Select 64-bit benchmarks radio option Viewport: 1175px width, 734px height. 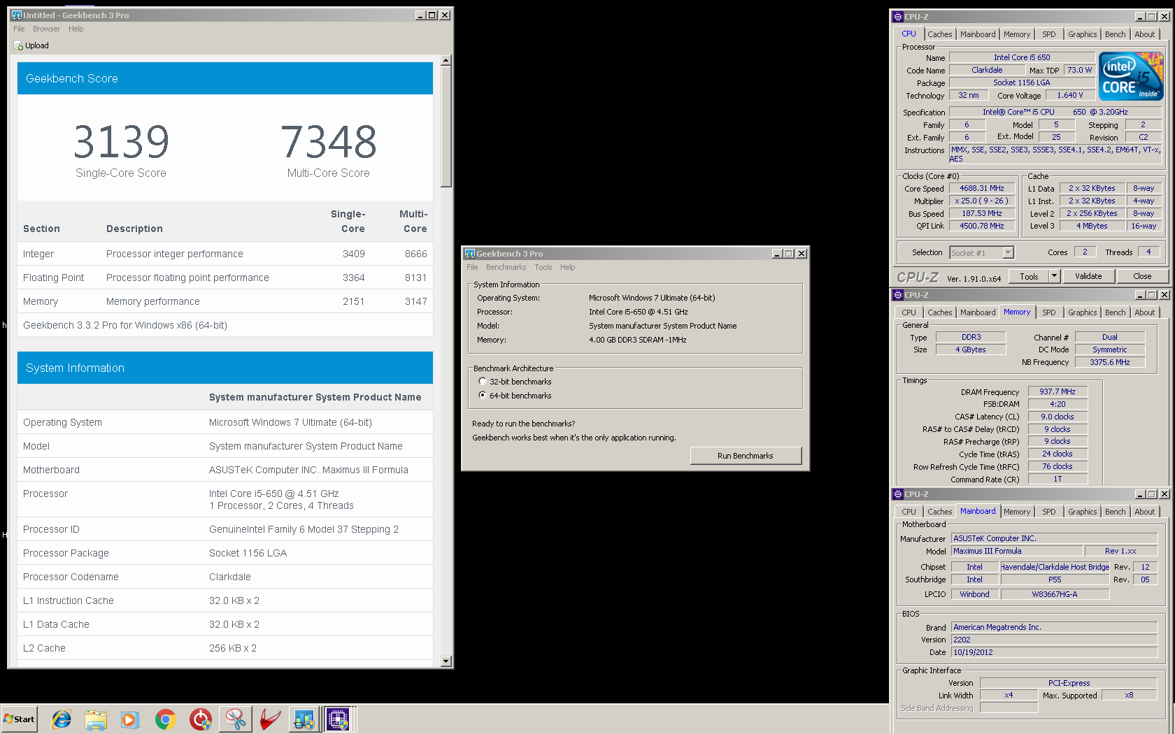(483, 395)
